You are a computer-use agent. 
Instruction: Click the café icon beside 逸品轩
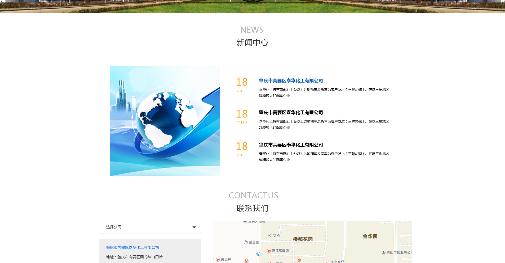coord(218,260)
